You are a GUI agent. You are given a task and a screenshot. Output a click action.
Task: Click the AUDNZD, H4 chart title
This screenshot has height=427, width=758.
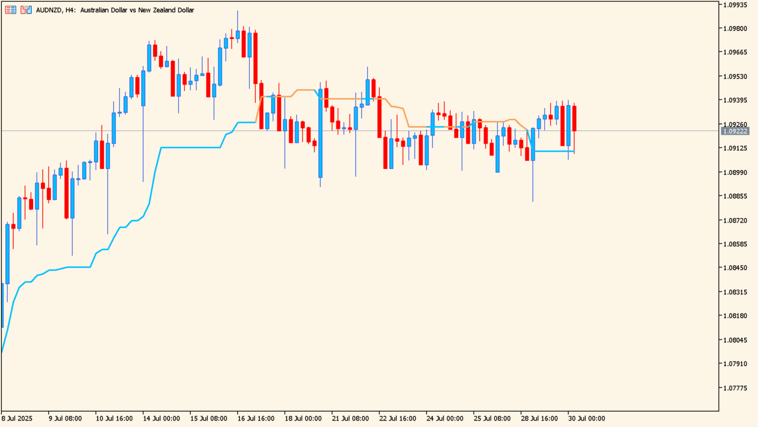coord(115,10)
